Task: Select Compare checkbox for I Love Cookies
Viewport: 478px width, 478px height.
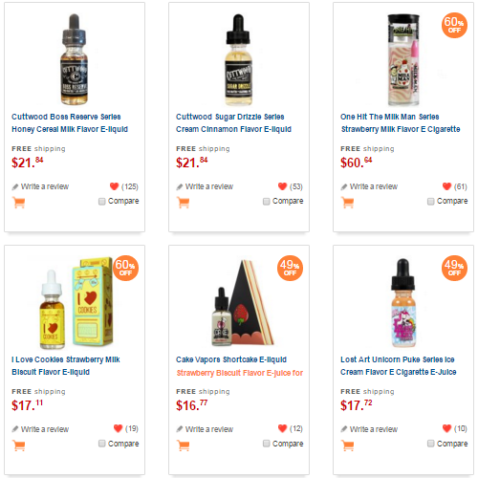Action: click(101, 444)
